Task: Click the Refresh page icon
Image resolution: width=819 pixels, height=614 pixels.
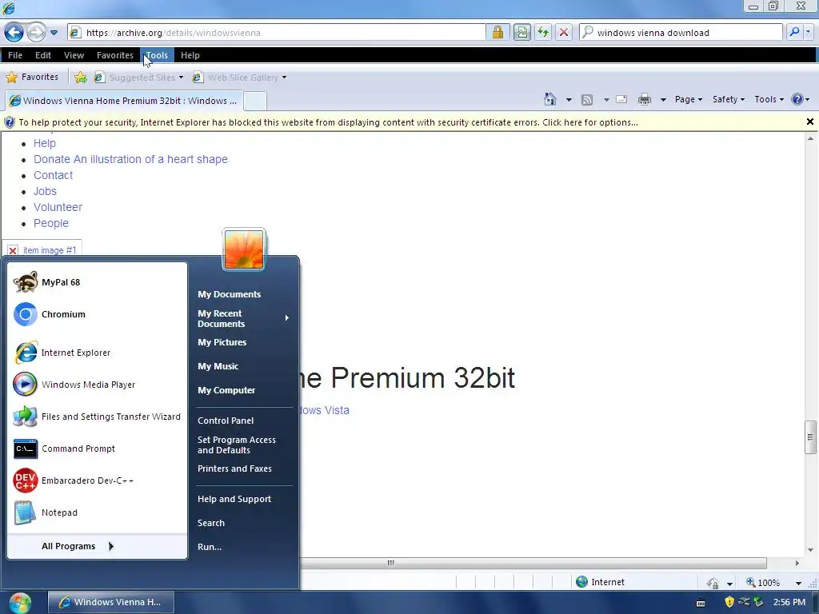Action: (543, 32)
